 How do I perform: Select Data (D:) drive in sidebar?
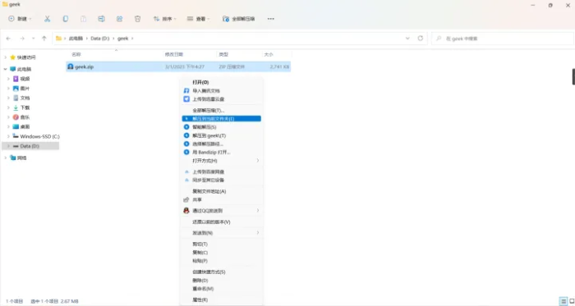30,146
